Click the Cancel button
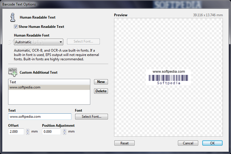This screenshot has height=154, width=231. tap(188, 143)
